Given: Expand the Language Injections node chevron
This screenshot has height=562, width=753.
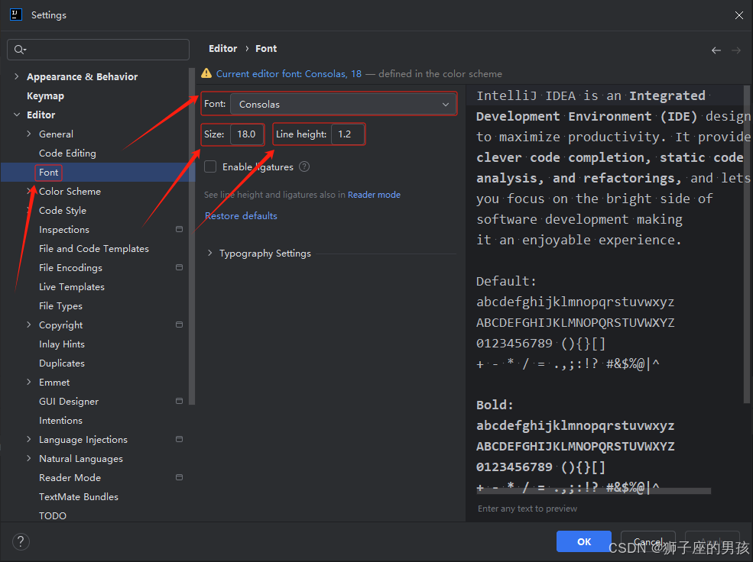Looking at the screenshot, I should (29, 439).
